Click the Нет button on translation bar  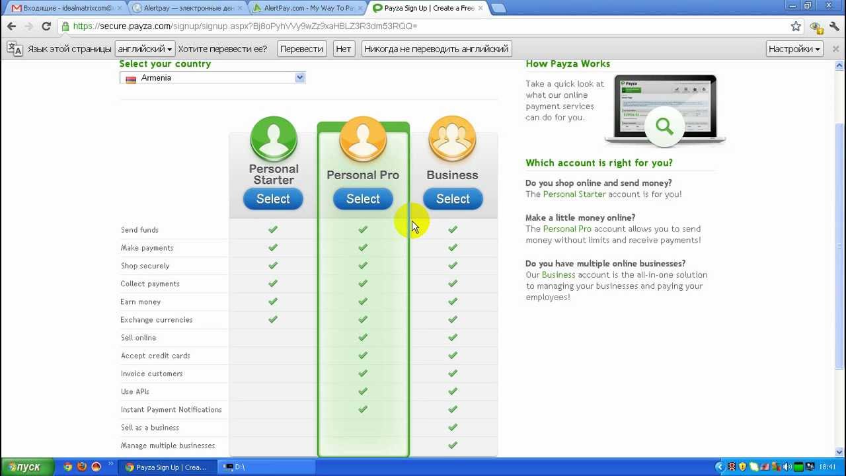point(344,49)
